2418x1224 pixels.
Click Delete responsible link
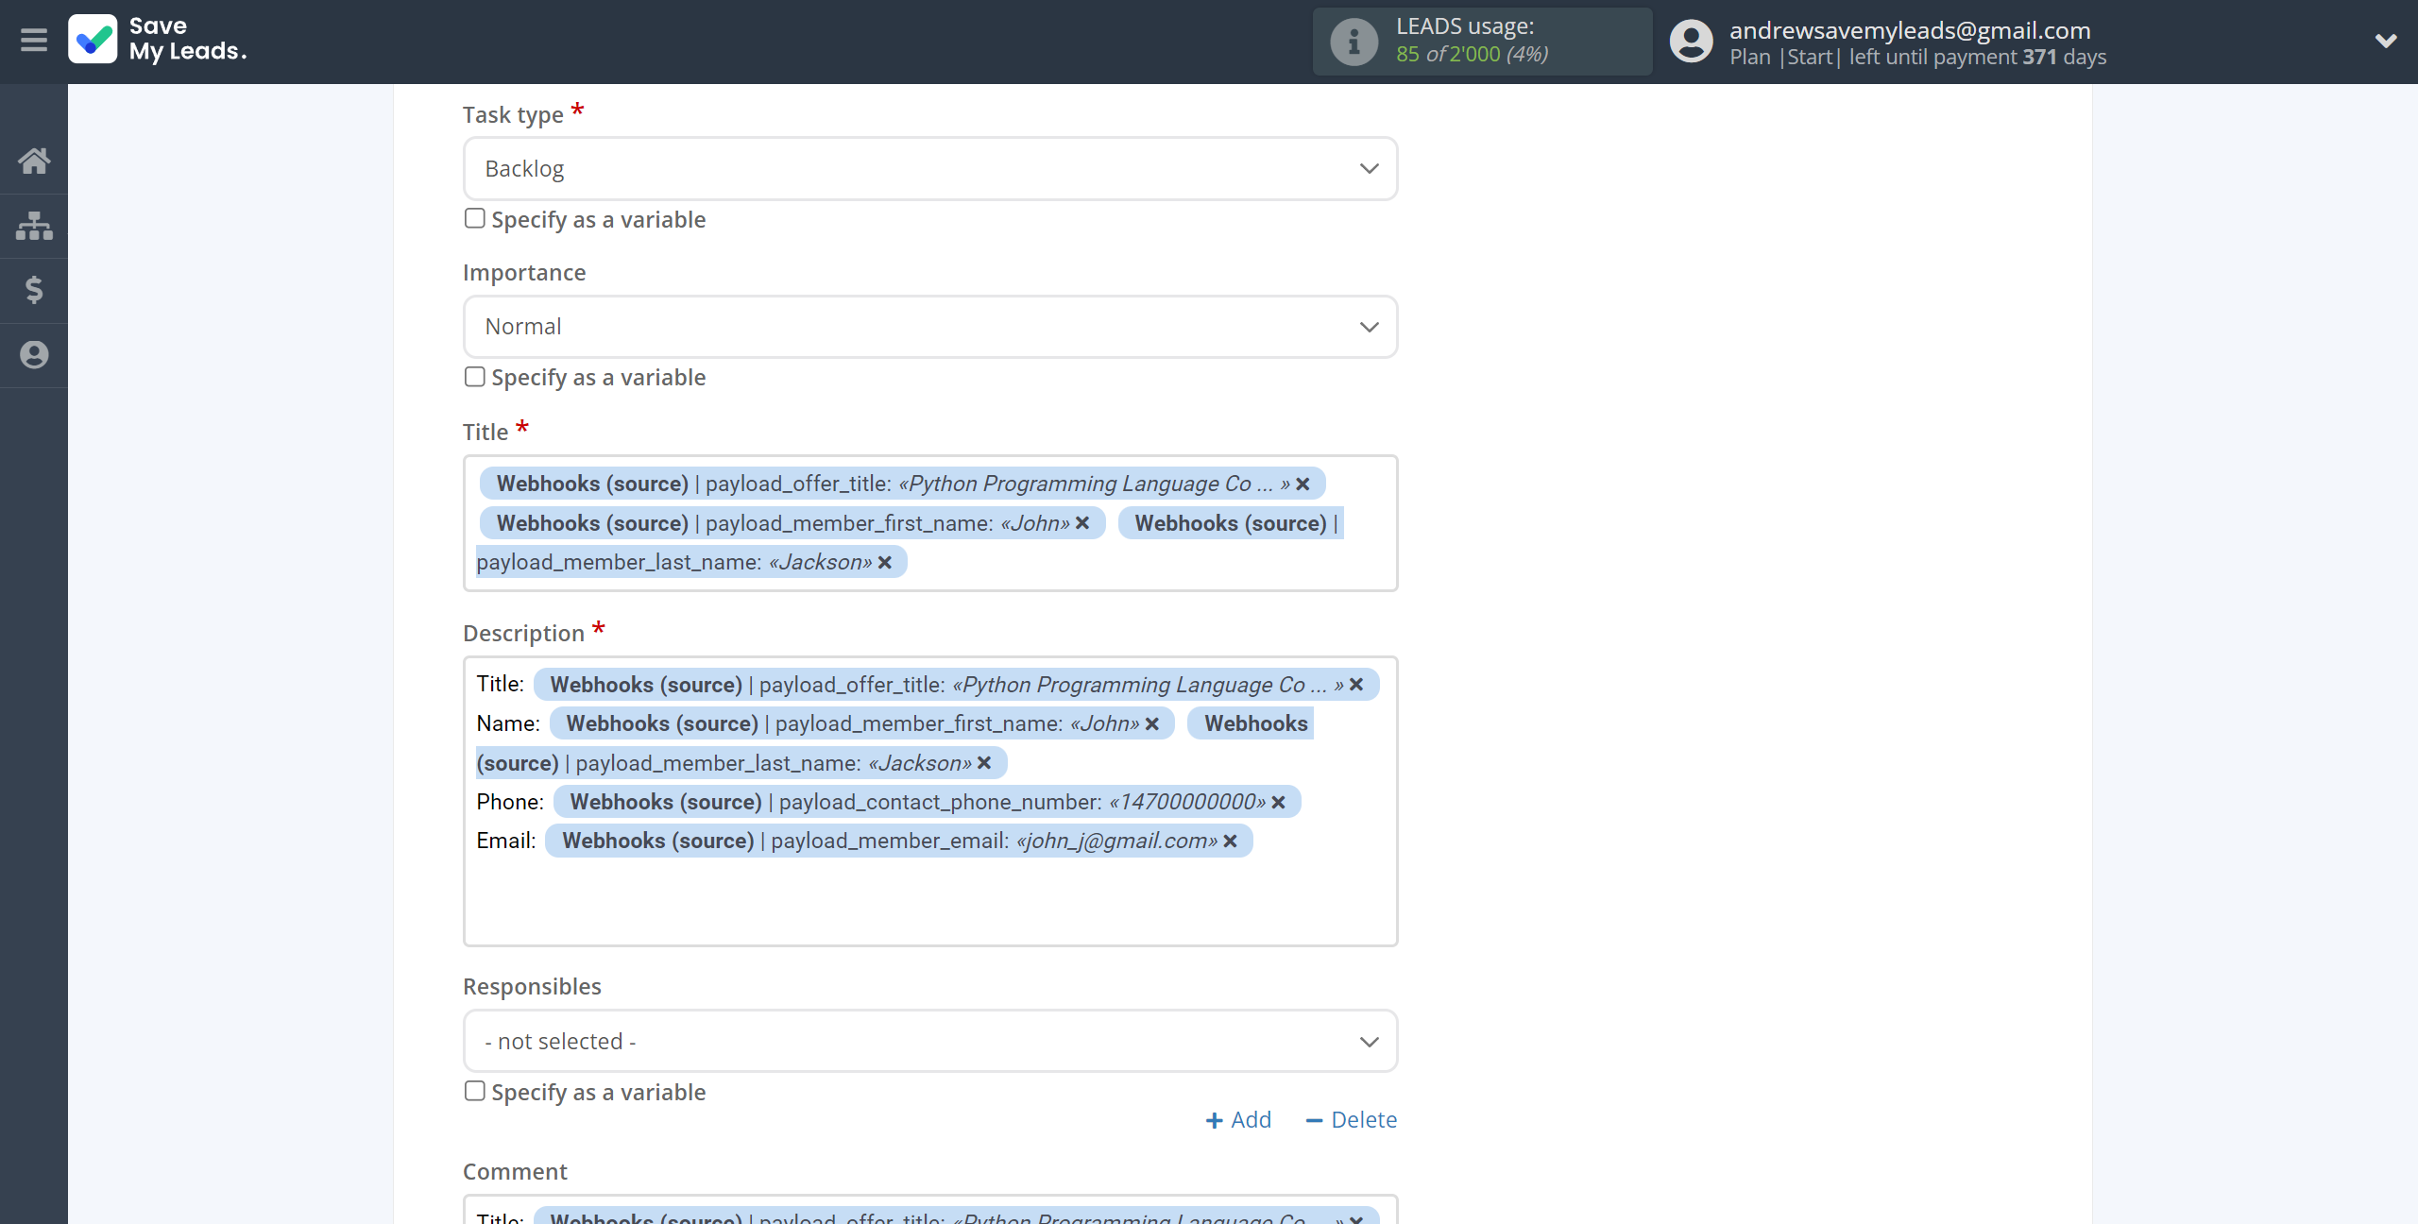pos(1351,1120)
